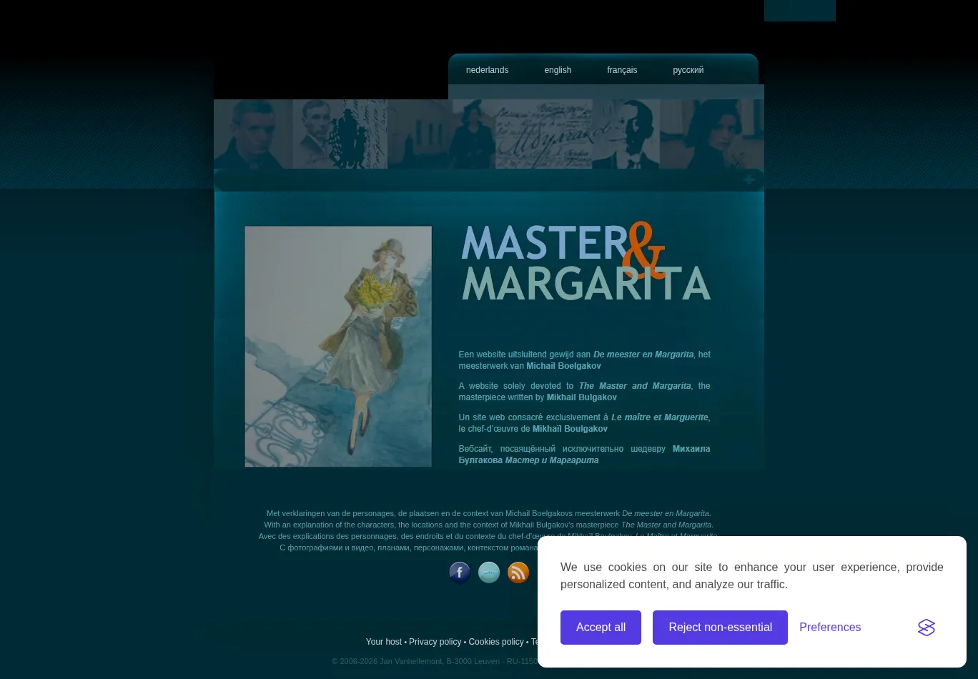Click English text 'A website solely devoted to'
This screenshot has height=679, width=978.
click(x=584, y=392)
